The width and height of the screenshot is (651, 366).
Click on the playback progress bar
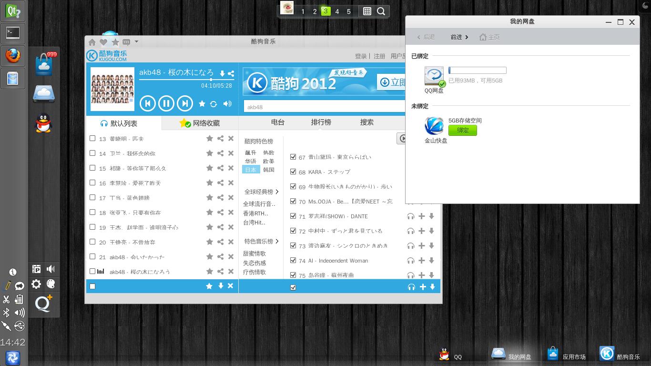186,80
